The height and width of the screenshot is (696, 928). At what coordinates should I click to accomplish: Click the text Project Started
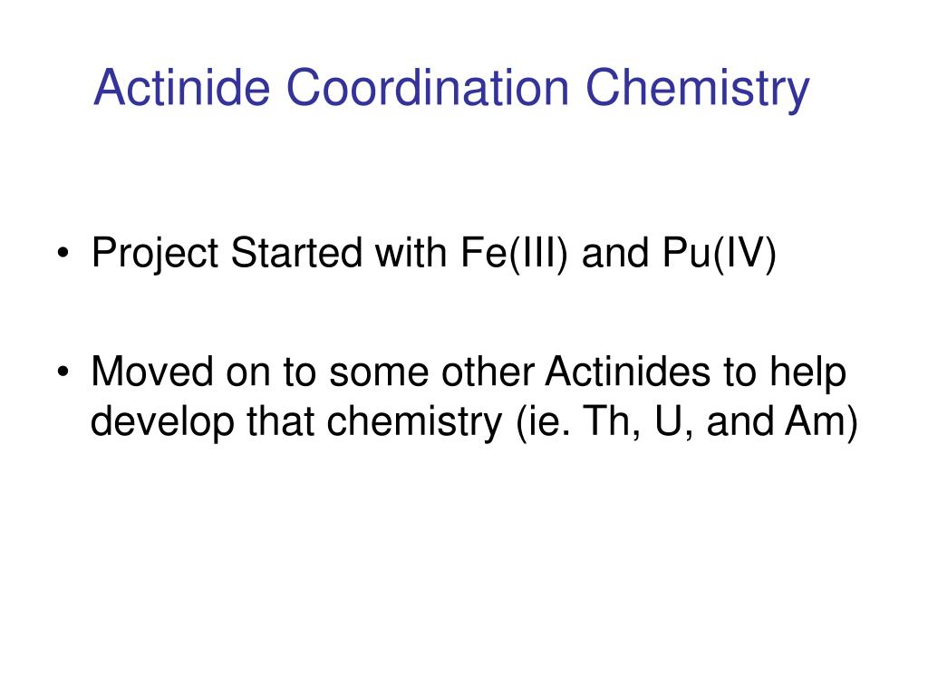227,254
